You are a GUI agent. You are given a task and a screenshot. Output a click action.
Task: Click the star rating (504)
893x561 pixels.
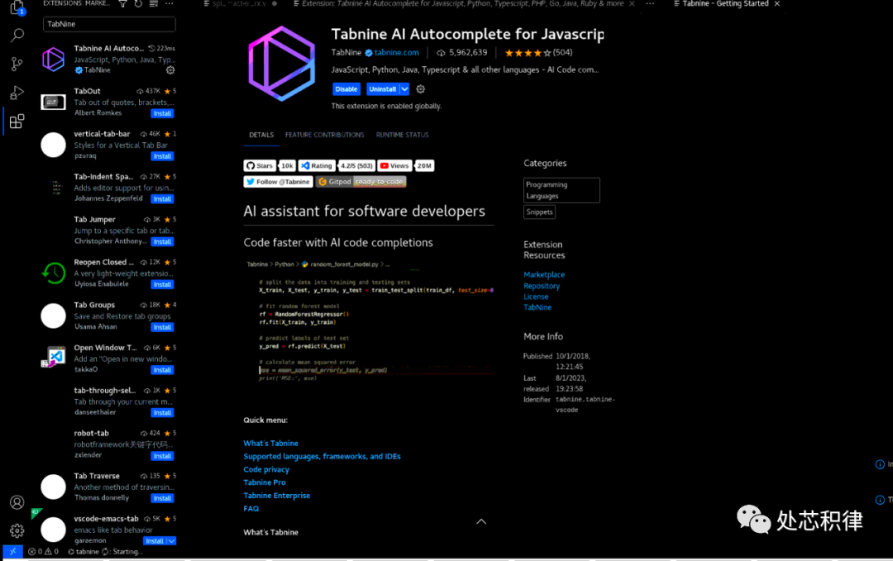(538, 52)
